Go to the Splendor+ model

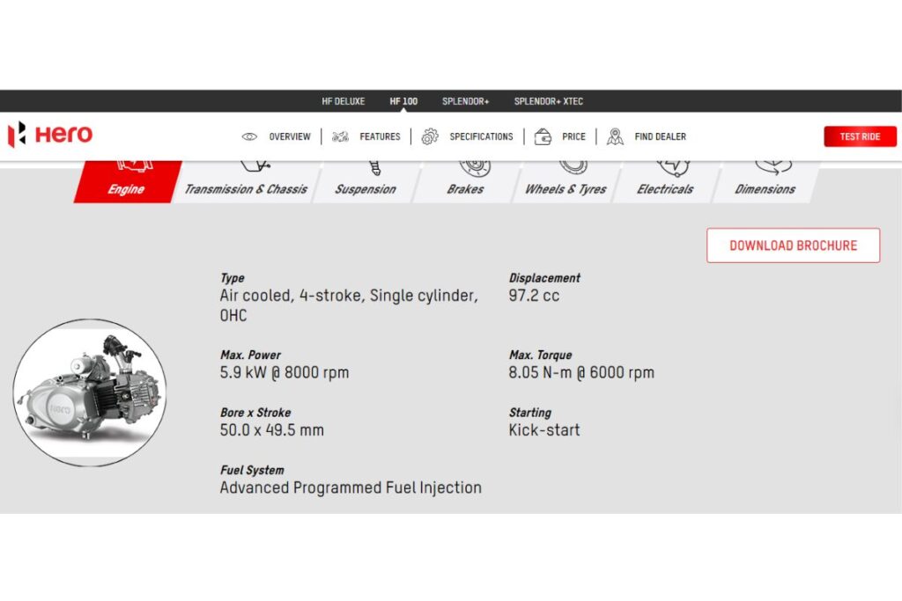tap(465, 101)
